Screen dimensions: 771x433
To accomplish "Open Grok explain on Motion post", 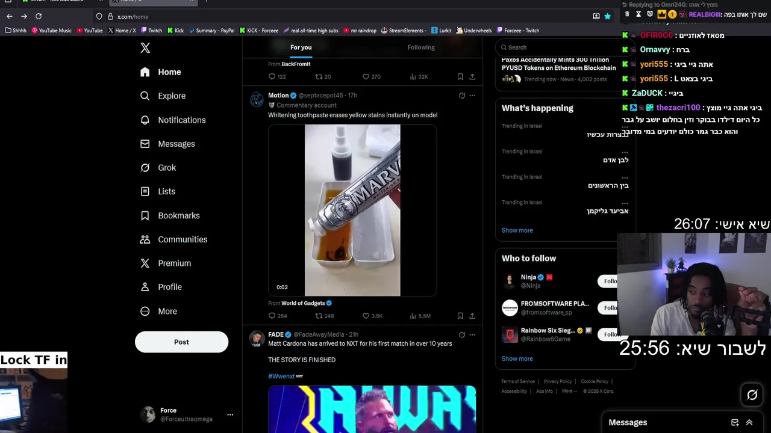I will click(462, 96).
